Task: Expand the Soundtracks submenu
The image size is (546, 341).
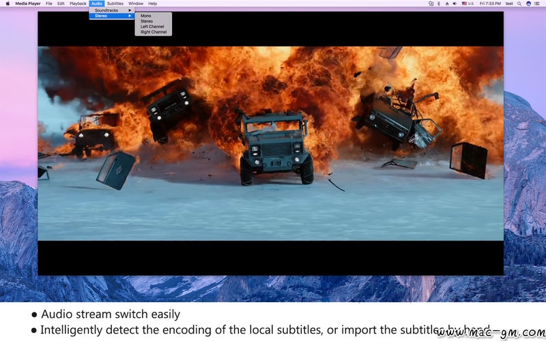Action: (x=112, y=10)
